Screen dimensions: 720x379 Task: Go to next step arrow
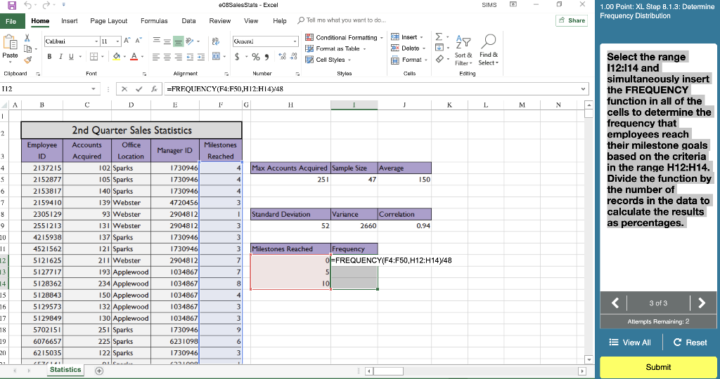(702, 303)
